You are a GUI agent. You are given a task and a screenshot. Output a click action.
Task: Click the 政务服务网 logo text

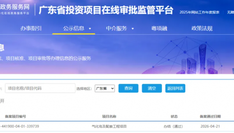[x=15, y=7]
